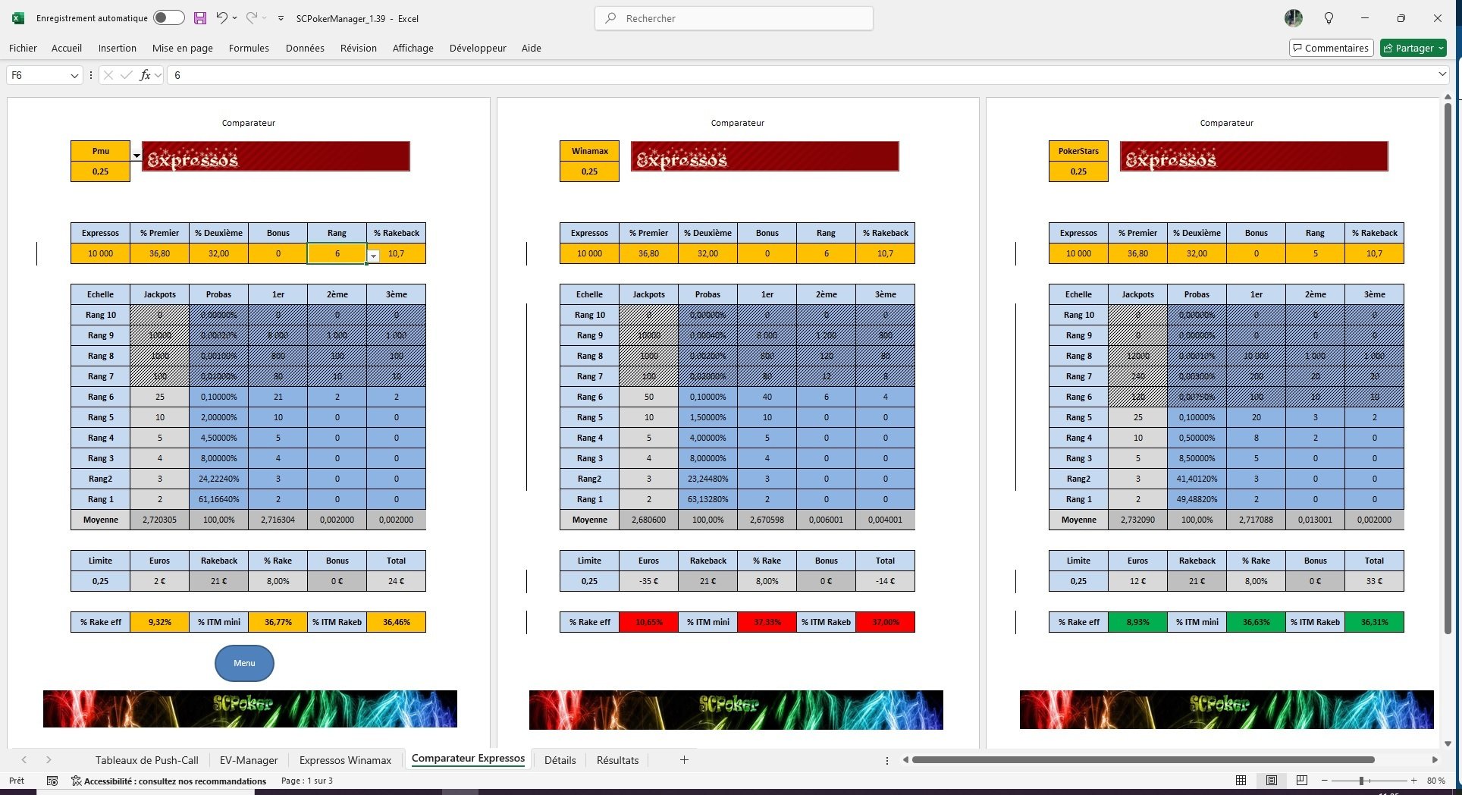The width and height of the screenshot is (1462, 795).
Task: Switch to Tableaux de Push-Call sheet
Action: coord(146,760)
